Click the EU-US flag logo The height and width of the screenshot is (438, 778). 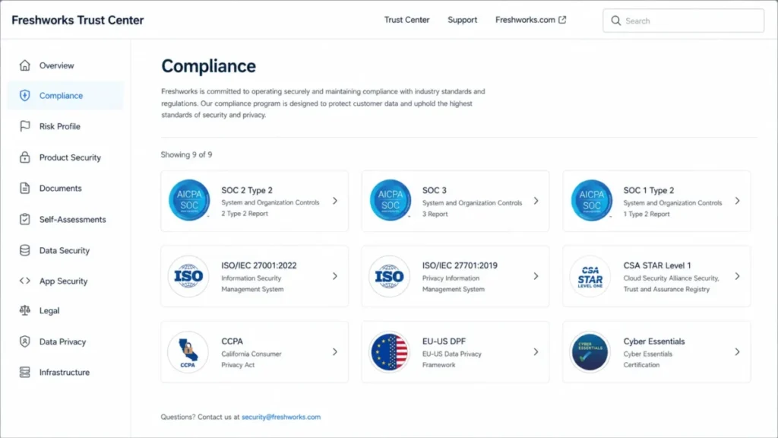coord(390,351)
